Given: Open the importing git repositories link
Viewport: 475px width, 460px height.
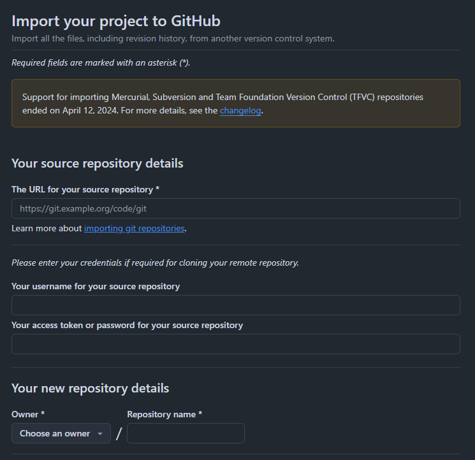Looking at the screenshot, I should 134,228.
